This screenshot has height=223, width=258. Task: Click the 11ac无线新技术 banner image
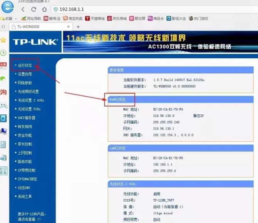[x=161, y=42]
